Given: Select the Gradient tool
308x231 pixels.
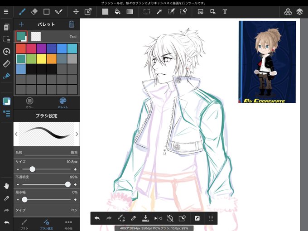Looking at the screenshot, I should (x=130, y=12).
